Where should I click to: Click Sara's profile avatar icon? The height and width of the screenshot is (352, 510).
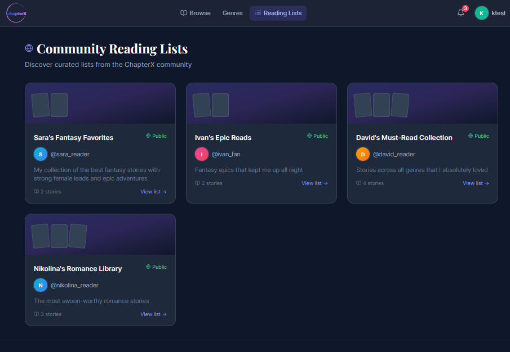point(41,154)
